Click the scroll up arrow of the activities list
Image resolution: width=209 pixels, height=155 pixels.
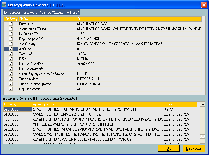click(203, 104)
